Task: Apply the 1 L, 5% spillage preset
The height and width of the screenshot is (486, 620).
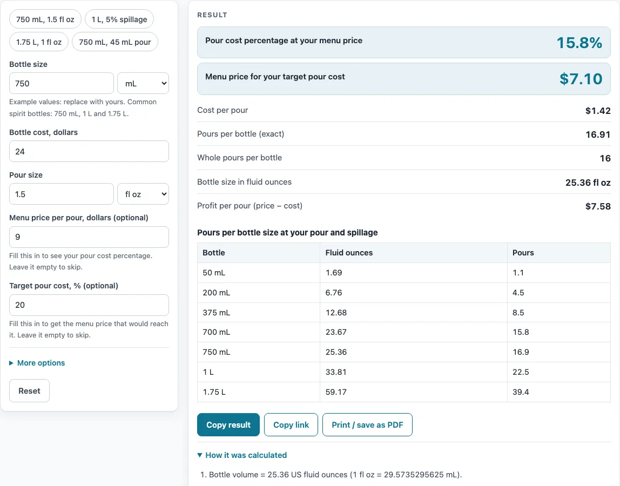Action: coord(119,19)
